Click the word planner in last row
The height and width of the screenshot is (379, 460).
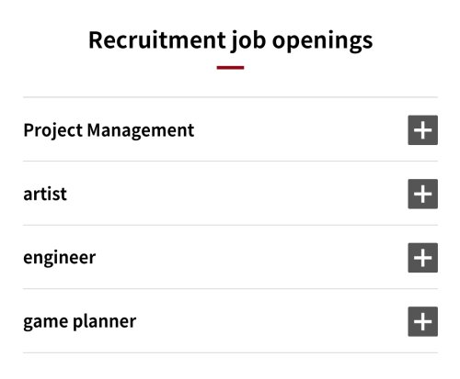point(105,322)
